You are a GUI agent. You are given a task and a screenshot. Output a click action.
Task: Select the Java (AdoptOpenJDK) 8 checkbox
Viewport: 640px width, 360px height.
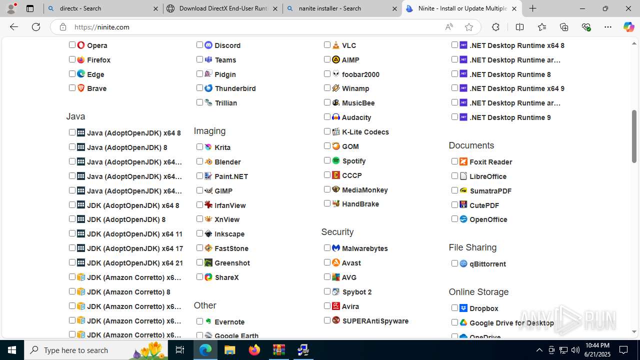72,147
